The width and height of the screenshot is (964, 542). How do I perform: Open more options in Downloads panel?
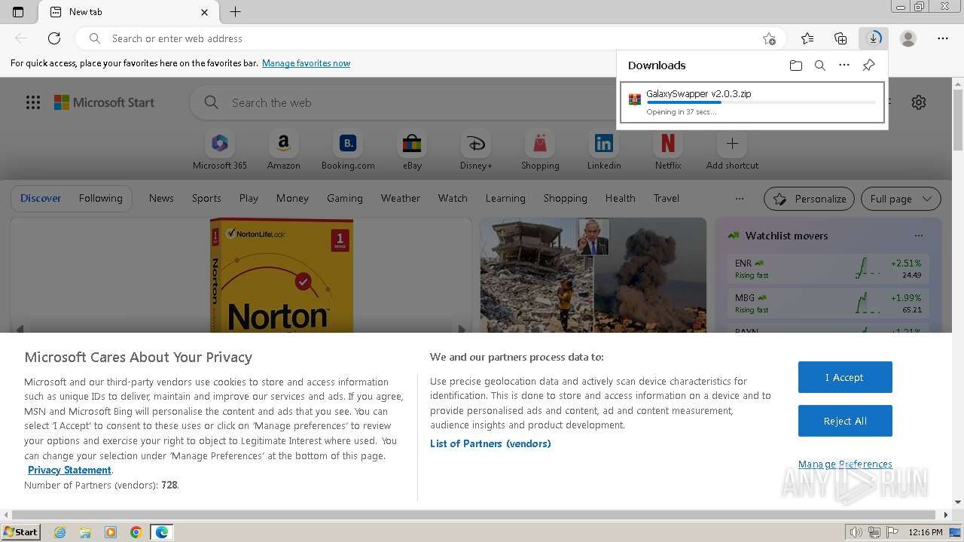click(844, 65)
